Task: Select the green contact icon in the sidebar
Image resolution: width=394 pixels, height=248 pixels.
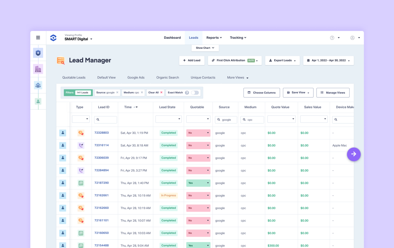Action: [38, 101]
